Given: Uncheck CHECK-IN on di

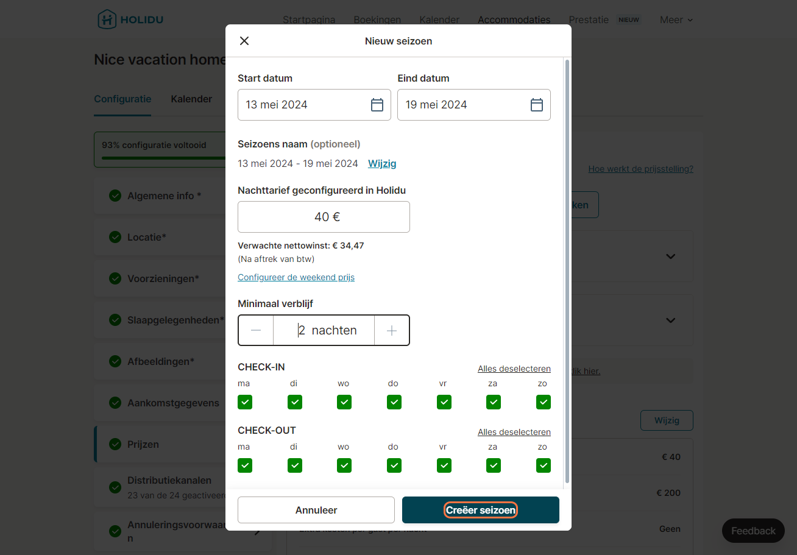Looking at the screenshot, I should coord(295,402).
